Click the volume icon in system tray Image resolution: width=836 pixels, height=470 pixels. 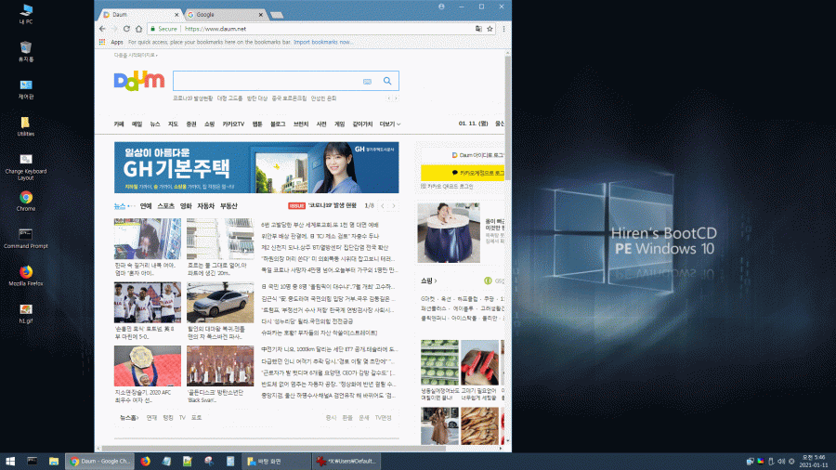(781, 461)
